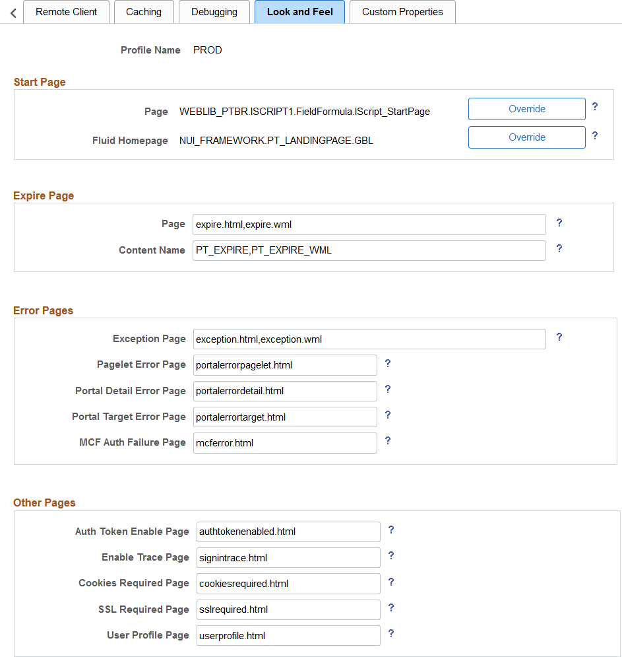This screenshot has height=657, width=622.
Task: Select the Custom Properties tab
Action: 402,12
